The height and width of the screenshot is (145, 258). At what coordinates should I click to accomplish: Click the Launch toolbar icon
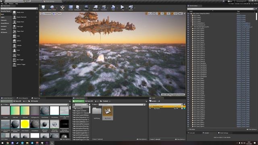click(131, 7)
